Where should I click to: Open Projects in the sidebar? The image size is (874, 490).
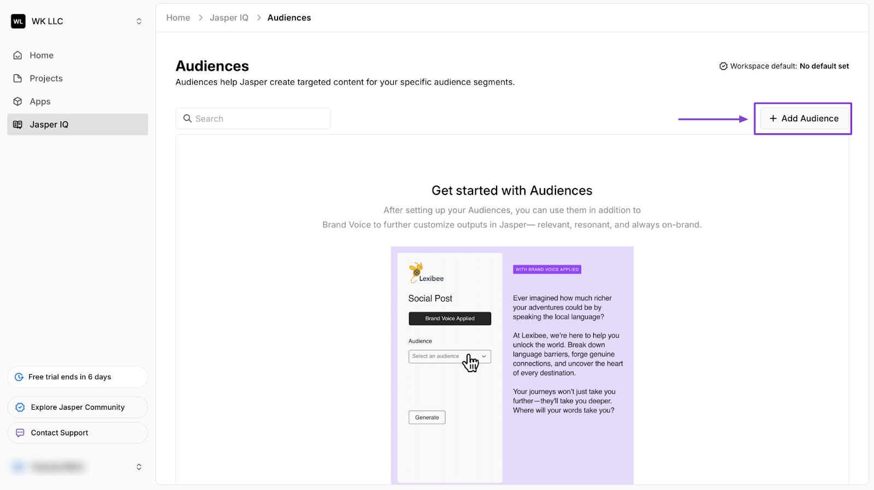(x=78, y=78)
